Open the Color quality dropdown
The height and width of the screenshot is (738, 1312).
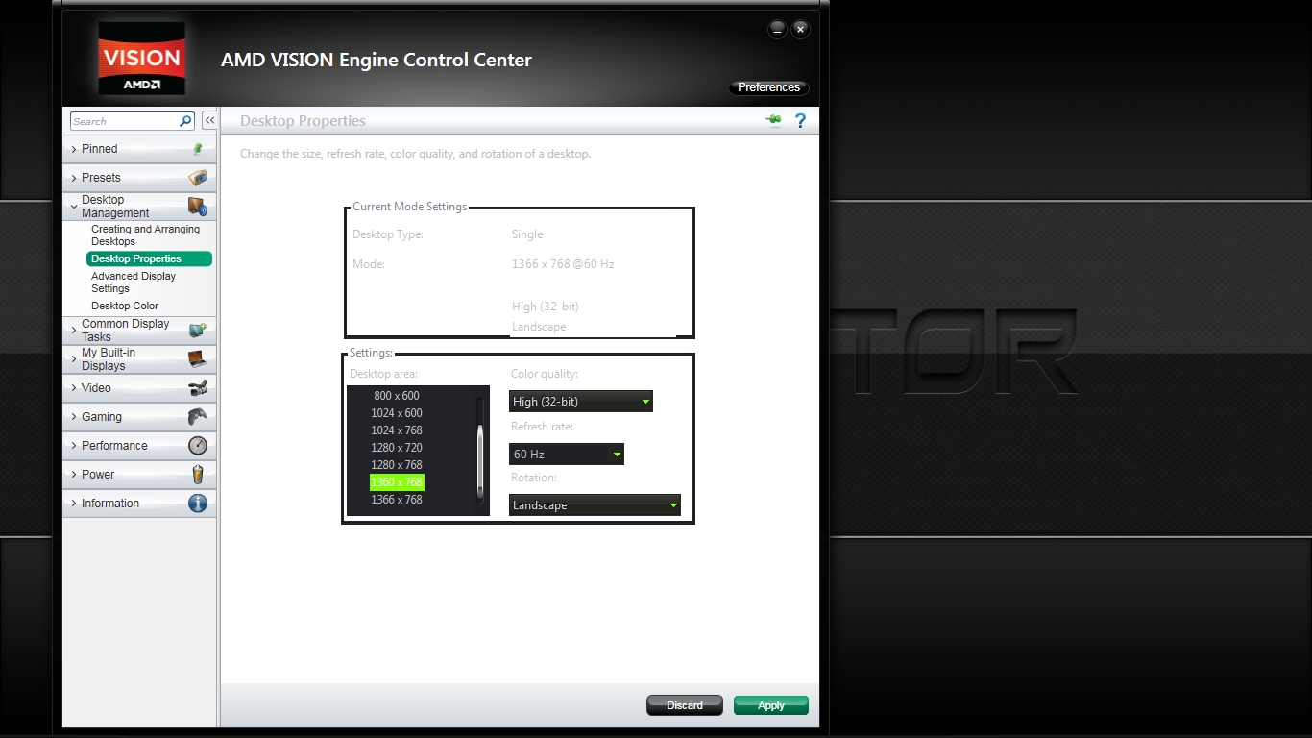[645, 401]
